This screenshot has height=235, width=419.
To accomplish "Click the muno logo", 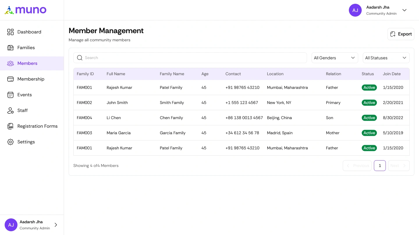I will [26, 10].
